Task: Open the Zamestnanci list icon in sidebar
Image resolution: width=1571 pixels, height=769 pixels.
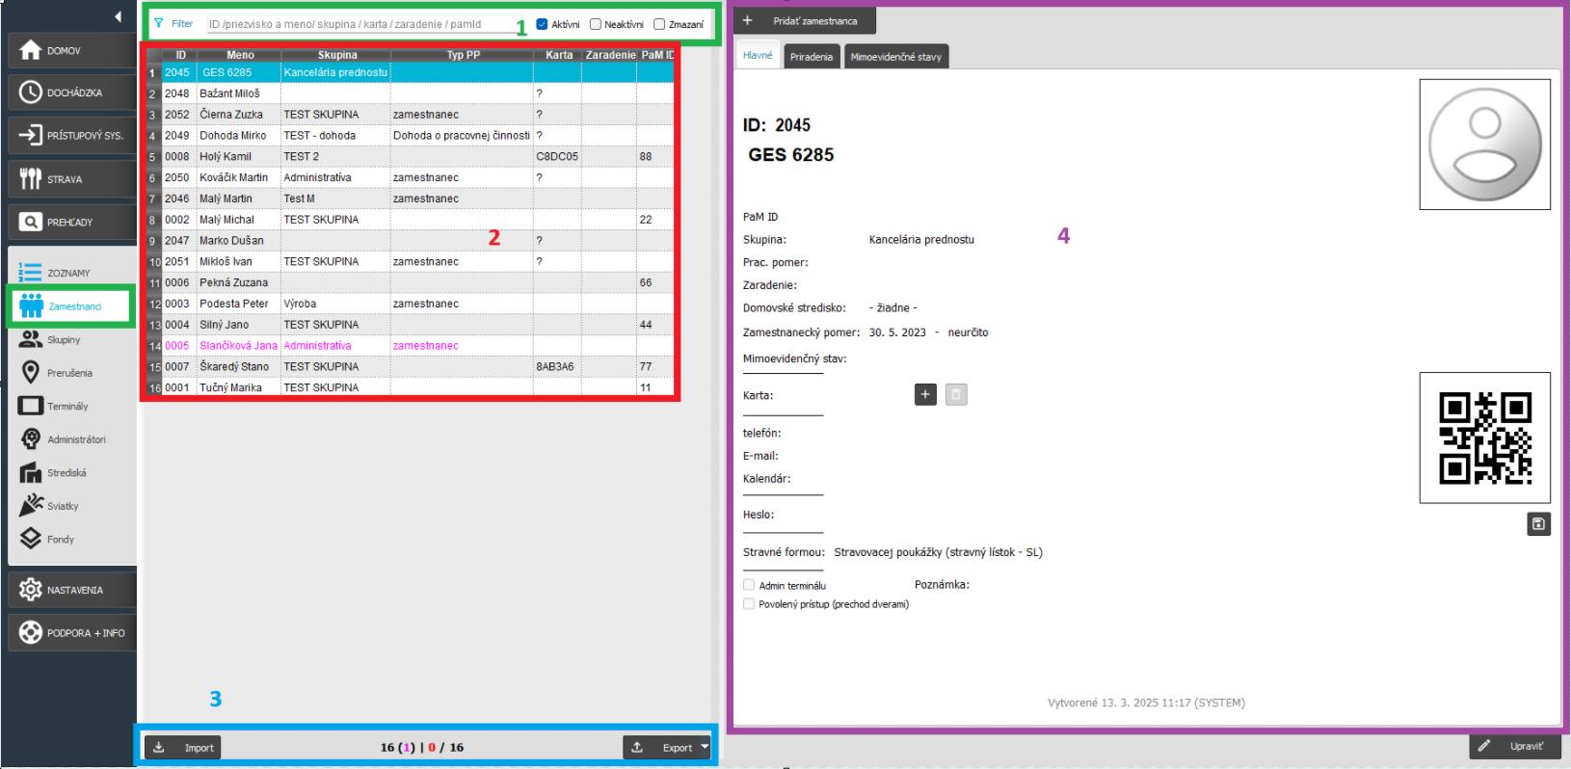Action: (x=32, y=306)
